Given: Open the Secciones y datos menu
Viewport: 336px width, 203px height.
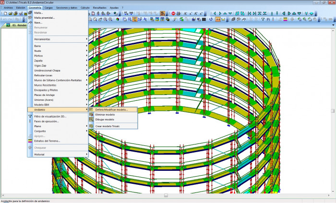Looking at the screenshot, I should pos(67,8).
